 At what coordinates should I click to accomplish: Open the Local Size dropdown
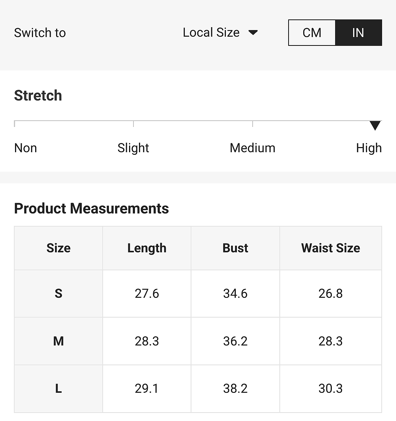coord(220,33)
